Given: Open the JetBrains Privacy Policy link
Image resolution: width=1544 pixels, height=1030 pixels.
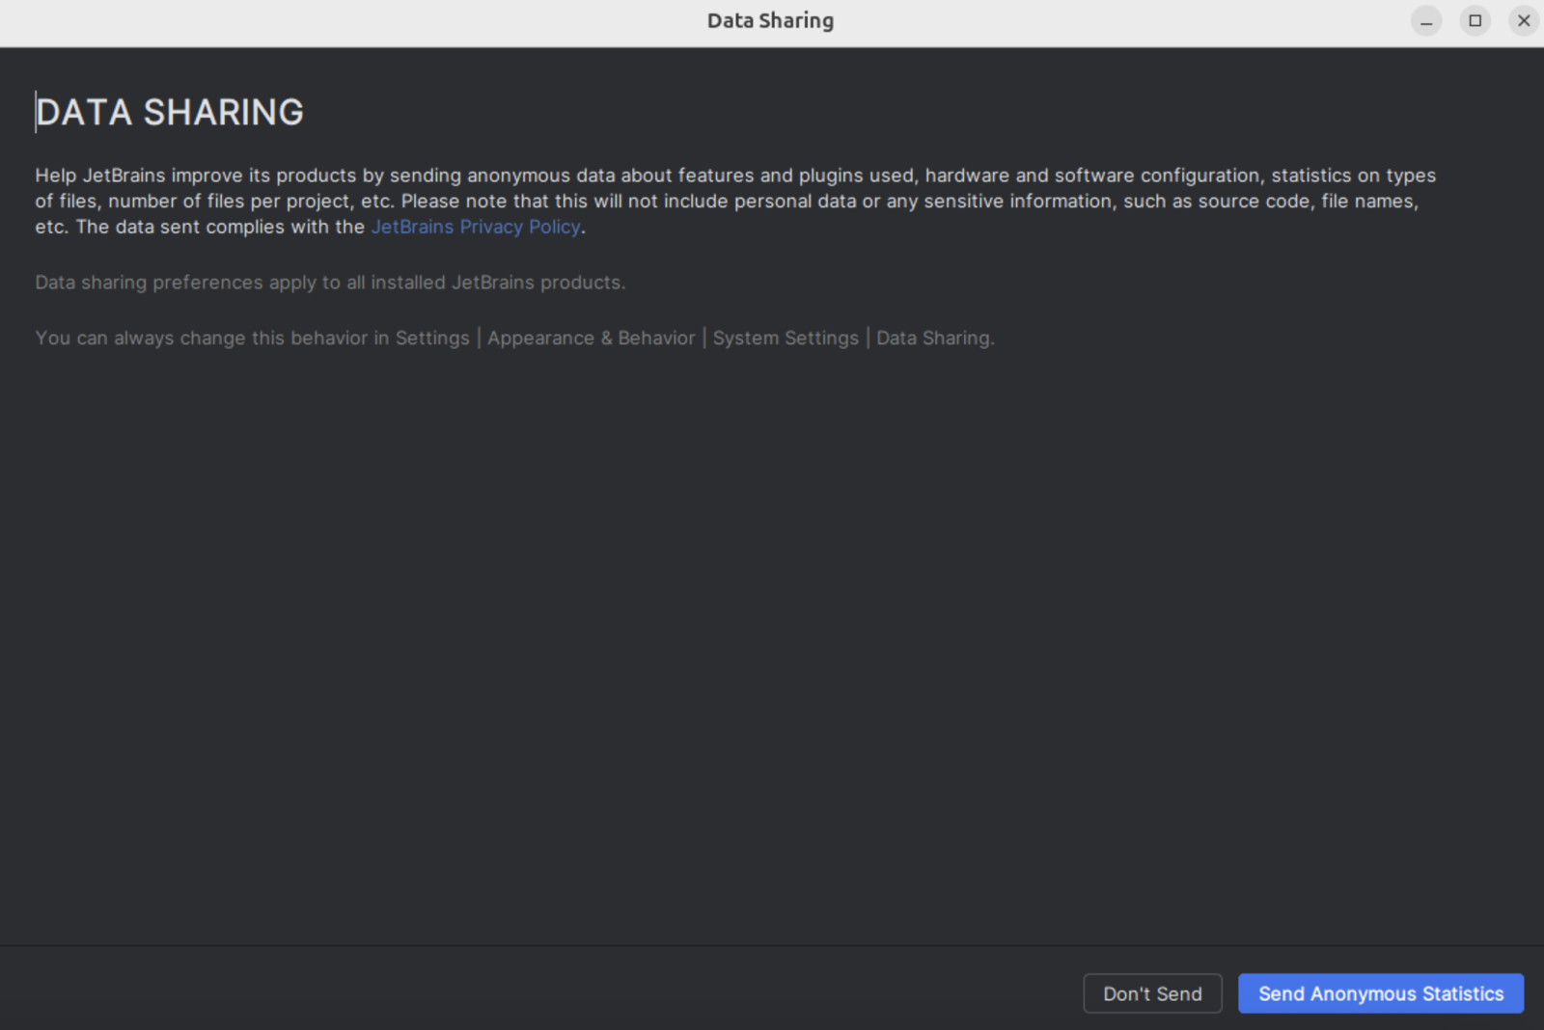Looking at the screenshot, I should (x=476, y=227).
